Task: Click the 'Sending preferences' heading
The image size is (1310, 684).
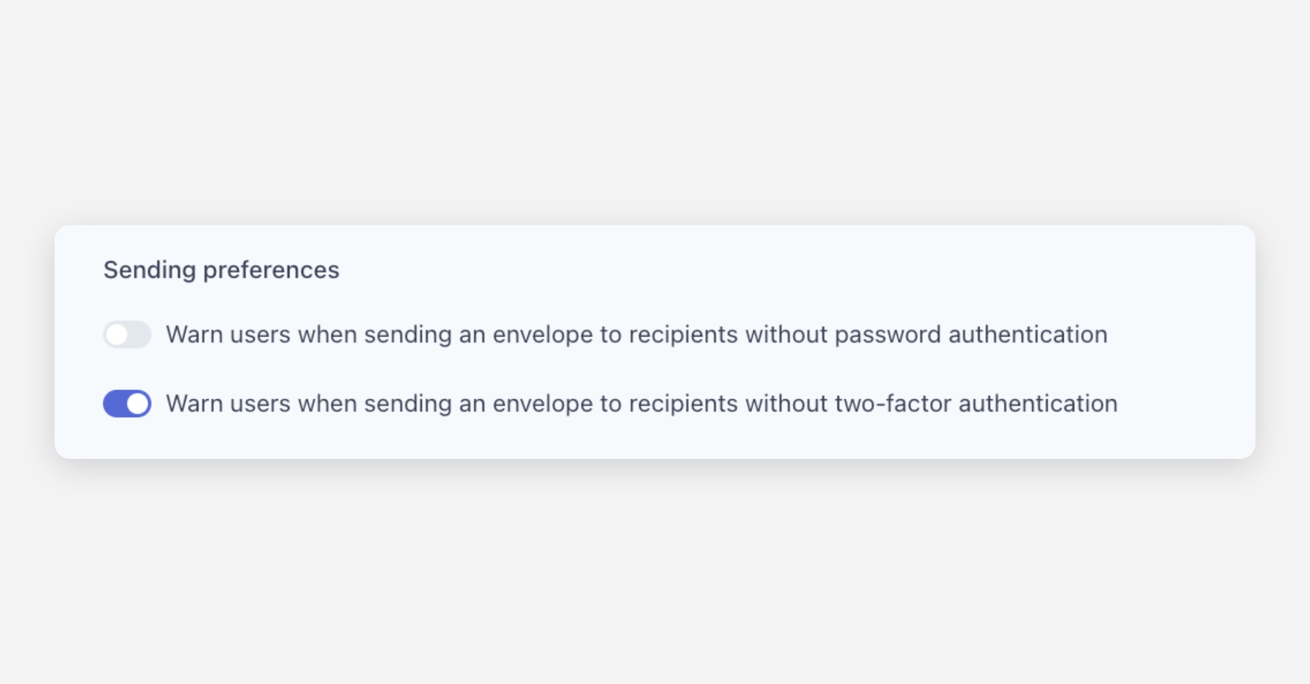Action: click(x=221, y=269)
